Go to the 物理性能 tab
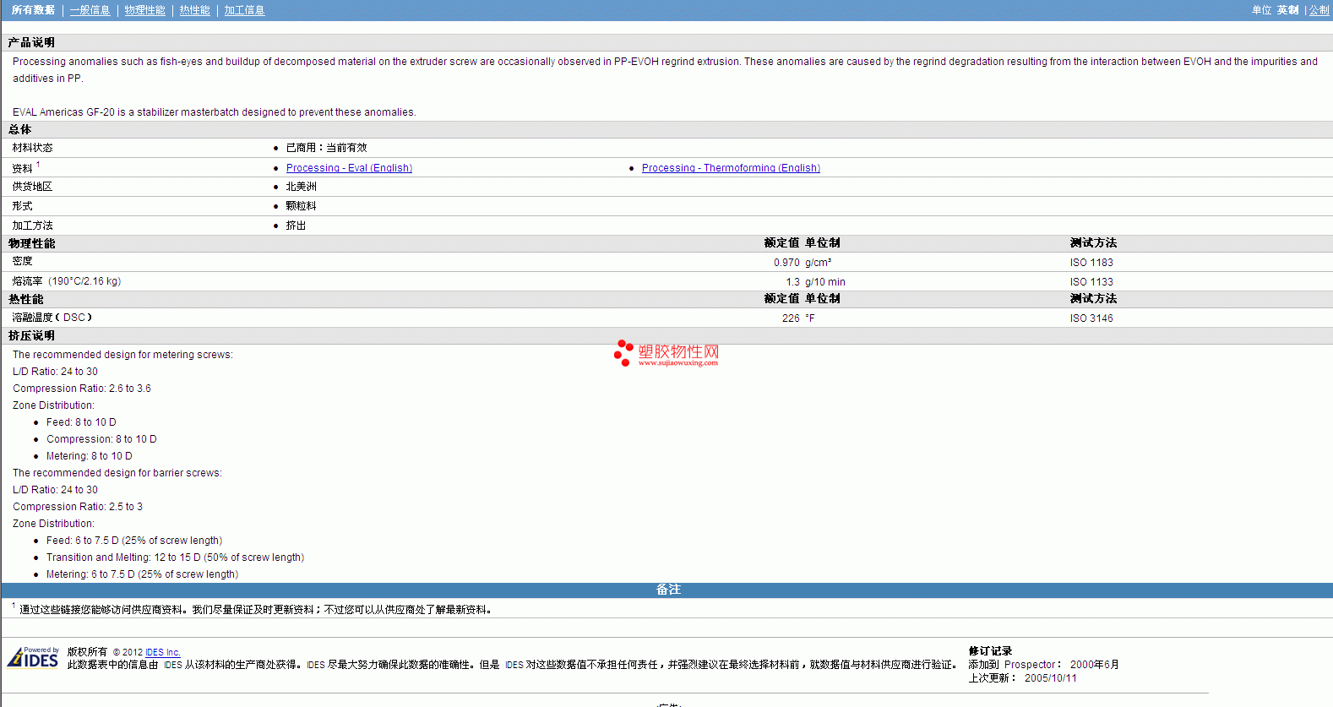Screen dimensions: 1333x707 144,10
